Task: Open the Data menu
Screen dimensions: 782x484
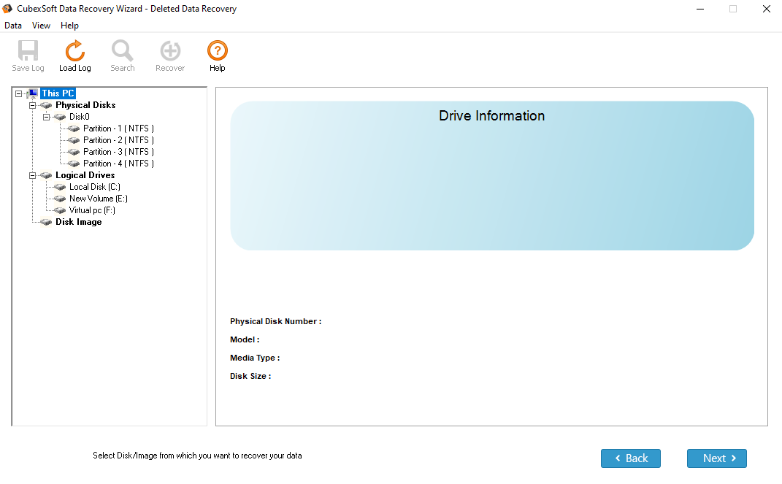Action: click(13, 26)
